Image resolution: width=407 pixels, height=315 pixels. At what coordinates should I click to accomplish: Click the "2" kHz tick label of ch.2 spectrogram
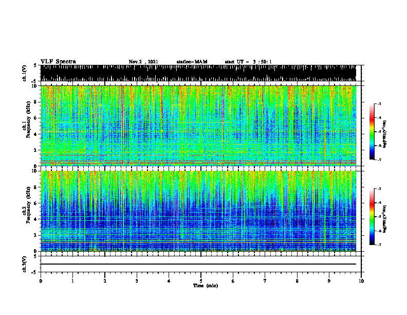pyautogui.click(x=36, y=235)
